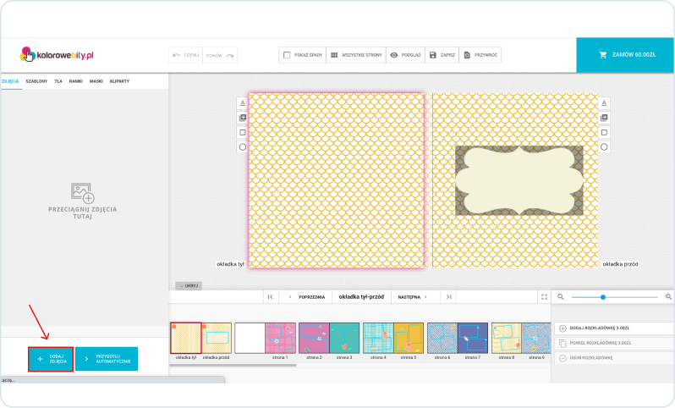Click the Ponów (redo) button
This screenshot has height=408, width=675.
(220, 55)
